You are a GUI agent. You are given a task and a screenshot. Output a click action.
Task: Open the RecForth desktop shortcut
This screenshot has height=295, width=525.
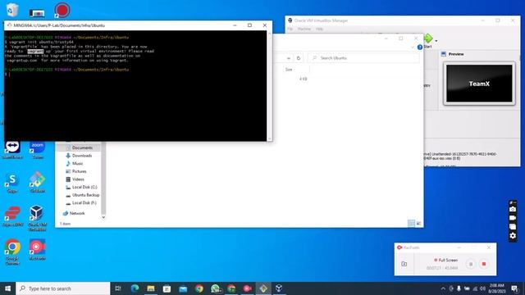click(37, 249)
